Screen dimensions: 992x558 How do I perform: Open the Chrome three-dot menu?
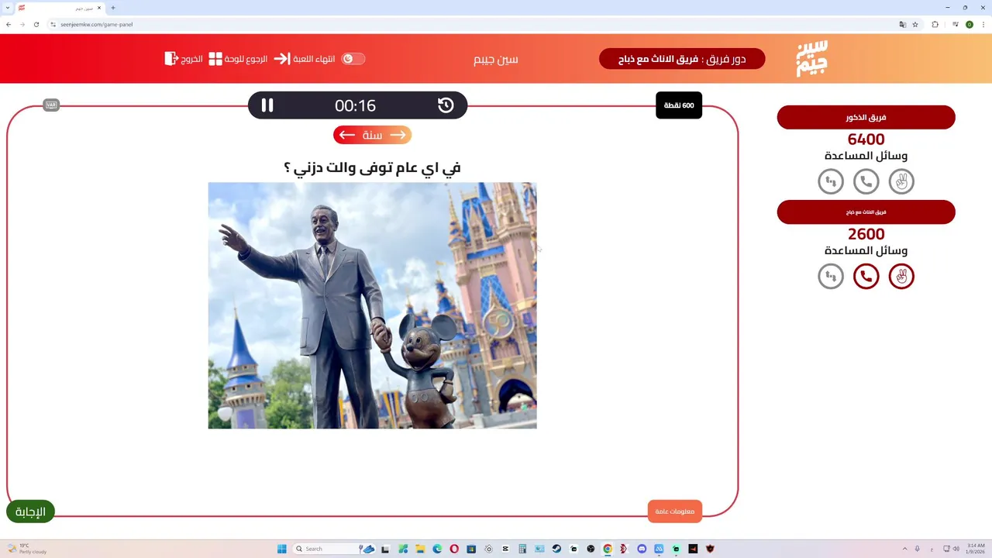983,24
